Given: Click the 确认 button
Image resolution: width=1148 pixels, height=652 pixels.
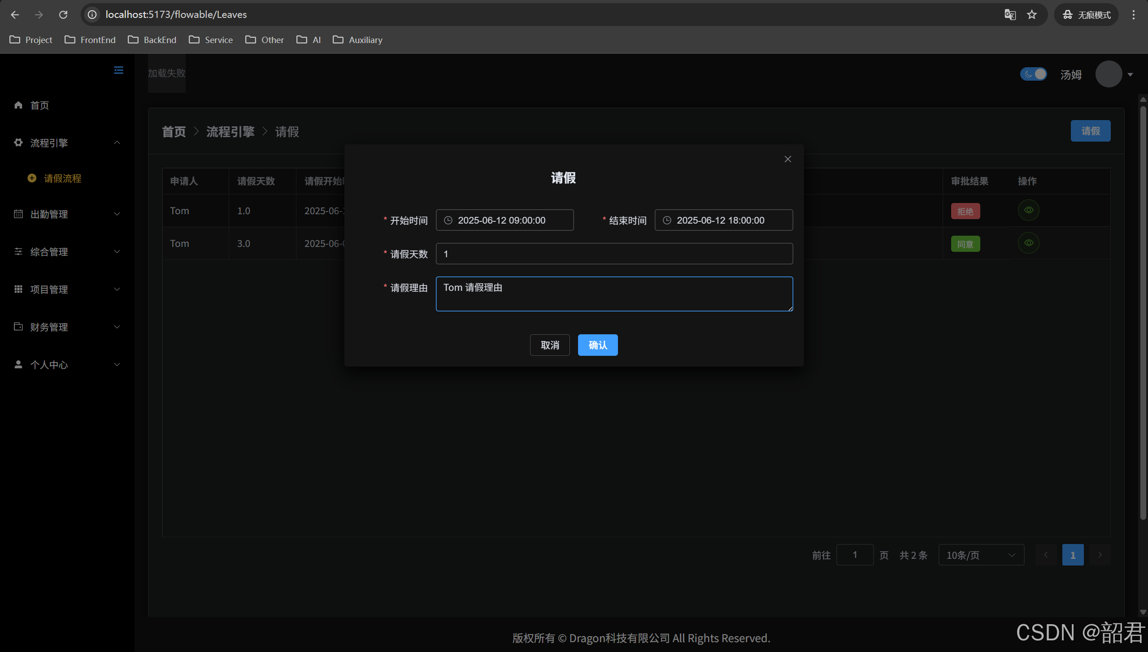Looking at the screenshot, I should pos(597,345).
